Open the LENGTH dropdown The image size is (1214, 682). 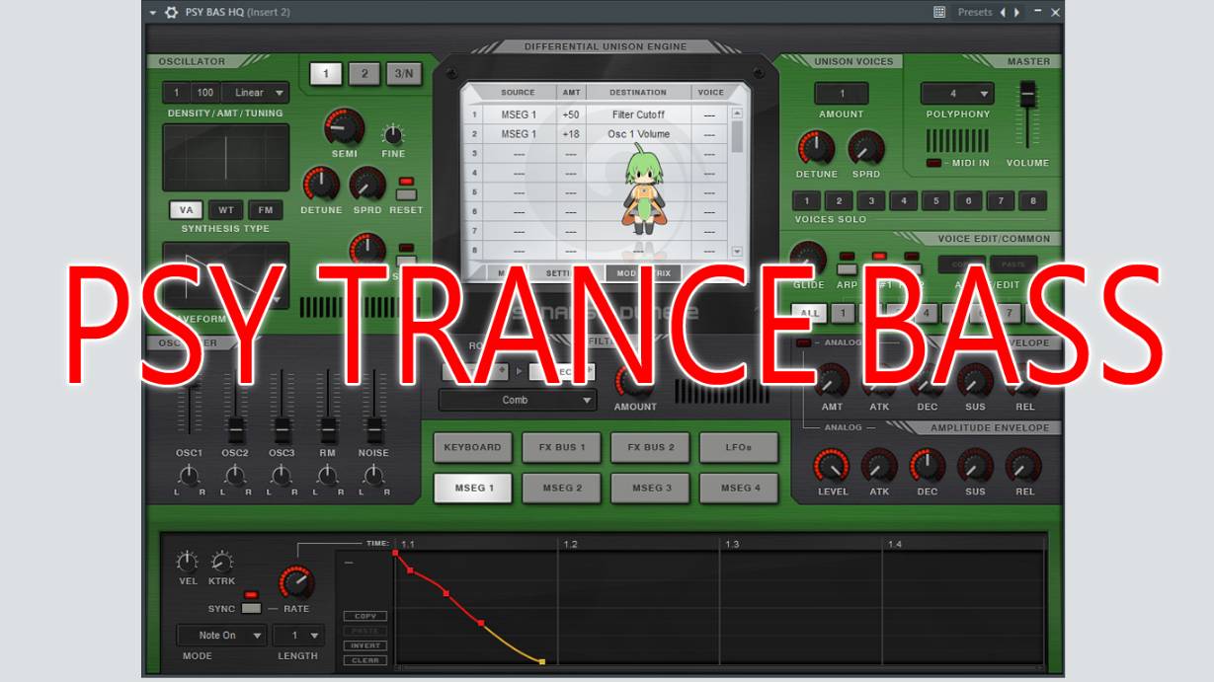click(299, 636)
